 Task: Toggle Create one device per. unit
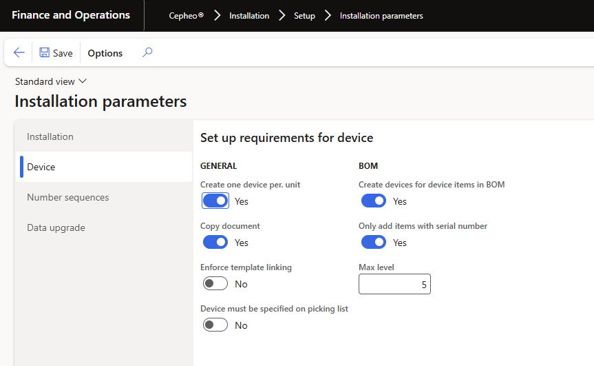(215, 201)
